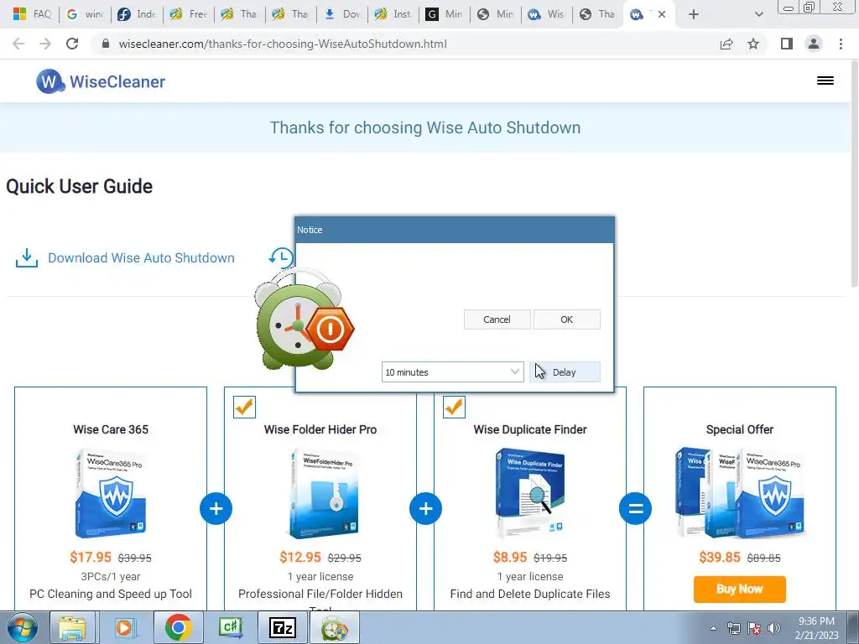Screen dimensions: 859x644
Task: Click the volume icon in system tray
Action: pos(774,628)
